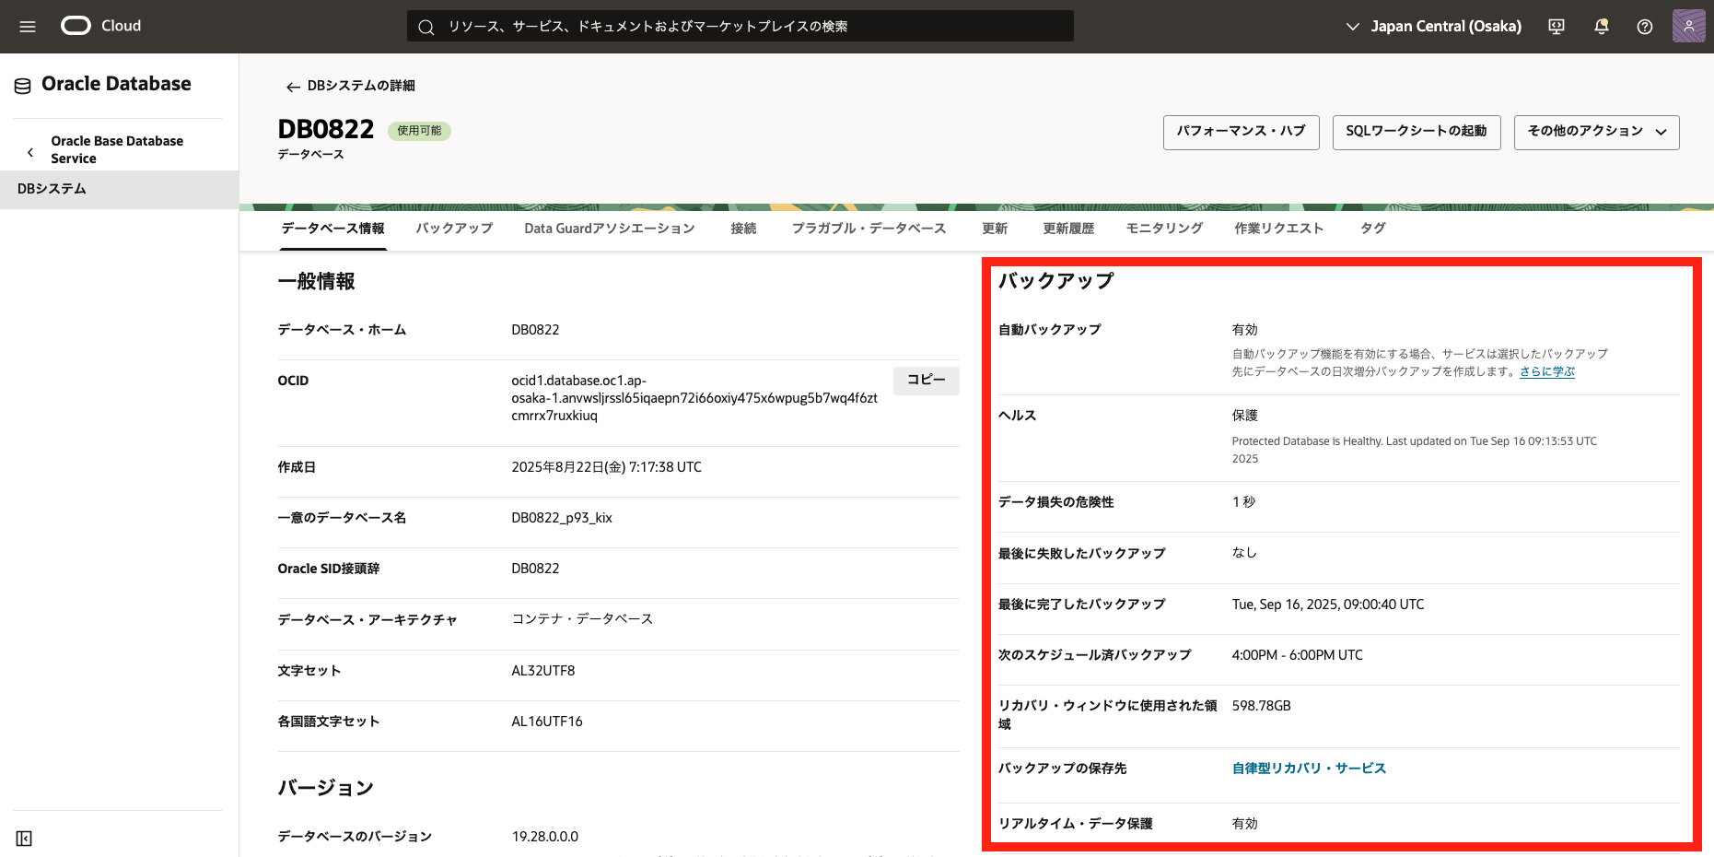The height and width of the screenshot is (857, 1714).
Task: Expand the その他のアクション dropdown
Action: [1596, 132]
